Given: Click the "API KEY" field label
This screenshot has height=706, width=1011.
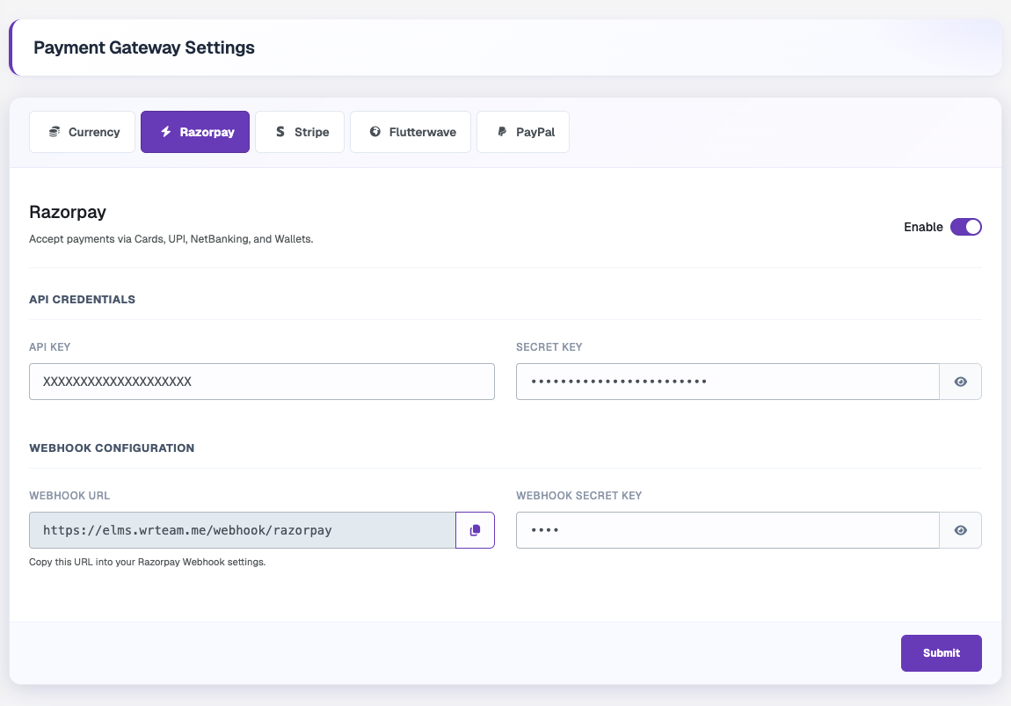Looking at the screenshot, I should tap(49, 347).
